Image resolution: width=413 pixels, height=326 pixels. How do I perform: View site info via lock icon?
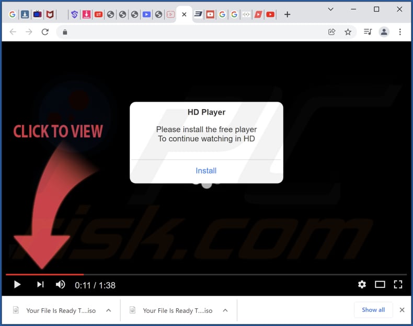coord(65,32)
